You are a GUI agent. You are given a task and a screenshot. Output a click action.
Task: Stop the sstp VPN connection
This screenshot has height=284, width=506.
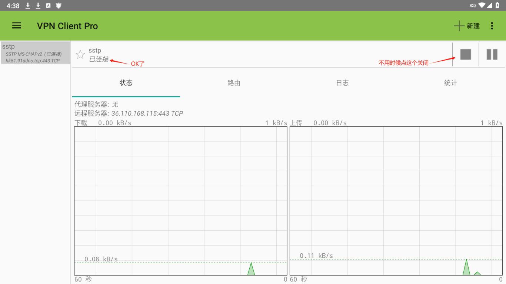pyautogui.click(x=466, y=54)
